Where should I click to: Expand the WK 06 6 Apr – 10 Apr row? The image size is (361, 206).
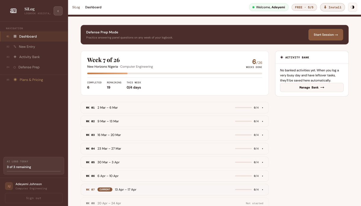[175, 176]
